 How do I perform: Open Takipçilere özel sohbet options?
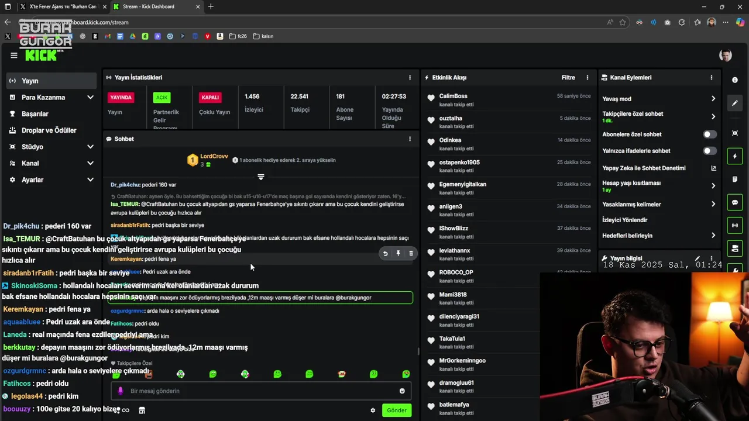pos(659,116)
